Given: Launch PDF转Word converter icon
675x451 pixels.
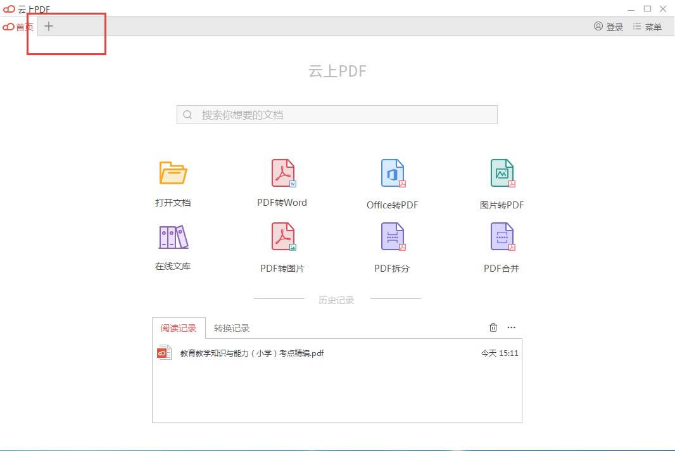Looking at the screenshot, I should point(283,173).
